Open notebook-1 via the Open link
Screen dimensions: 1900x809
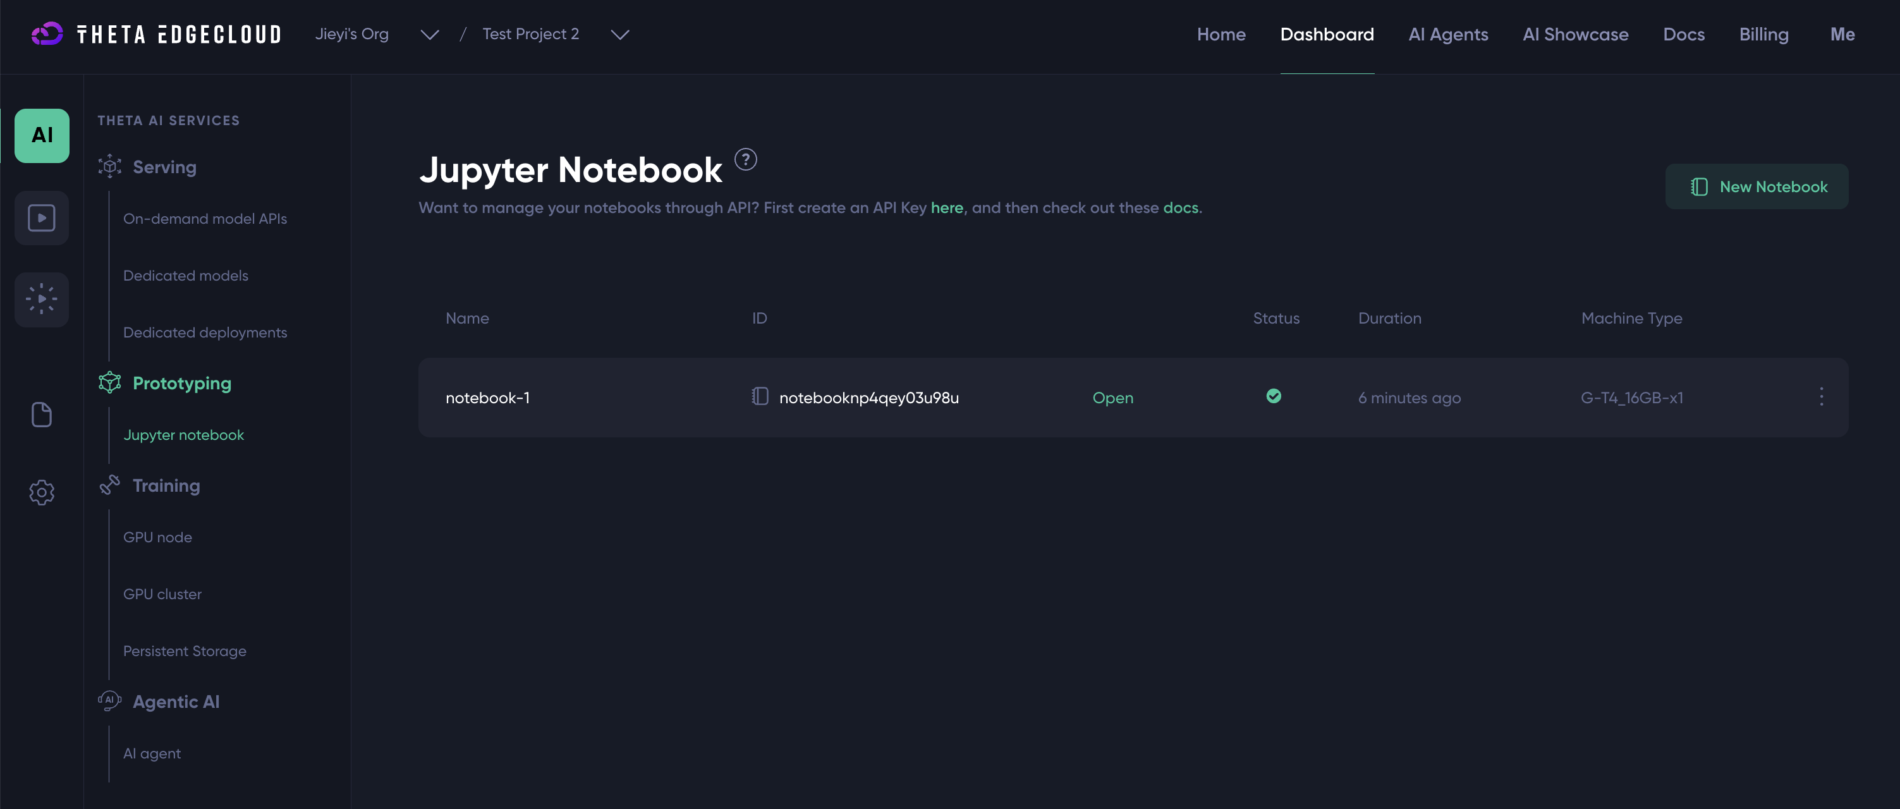coord(1112,398)
